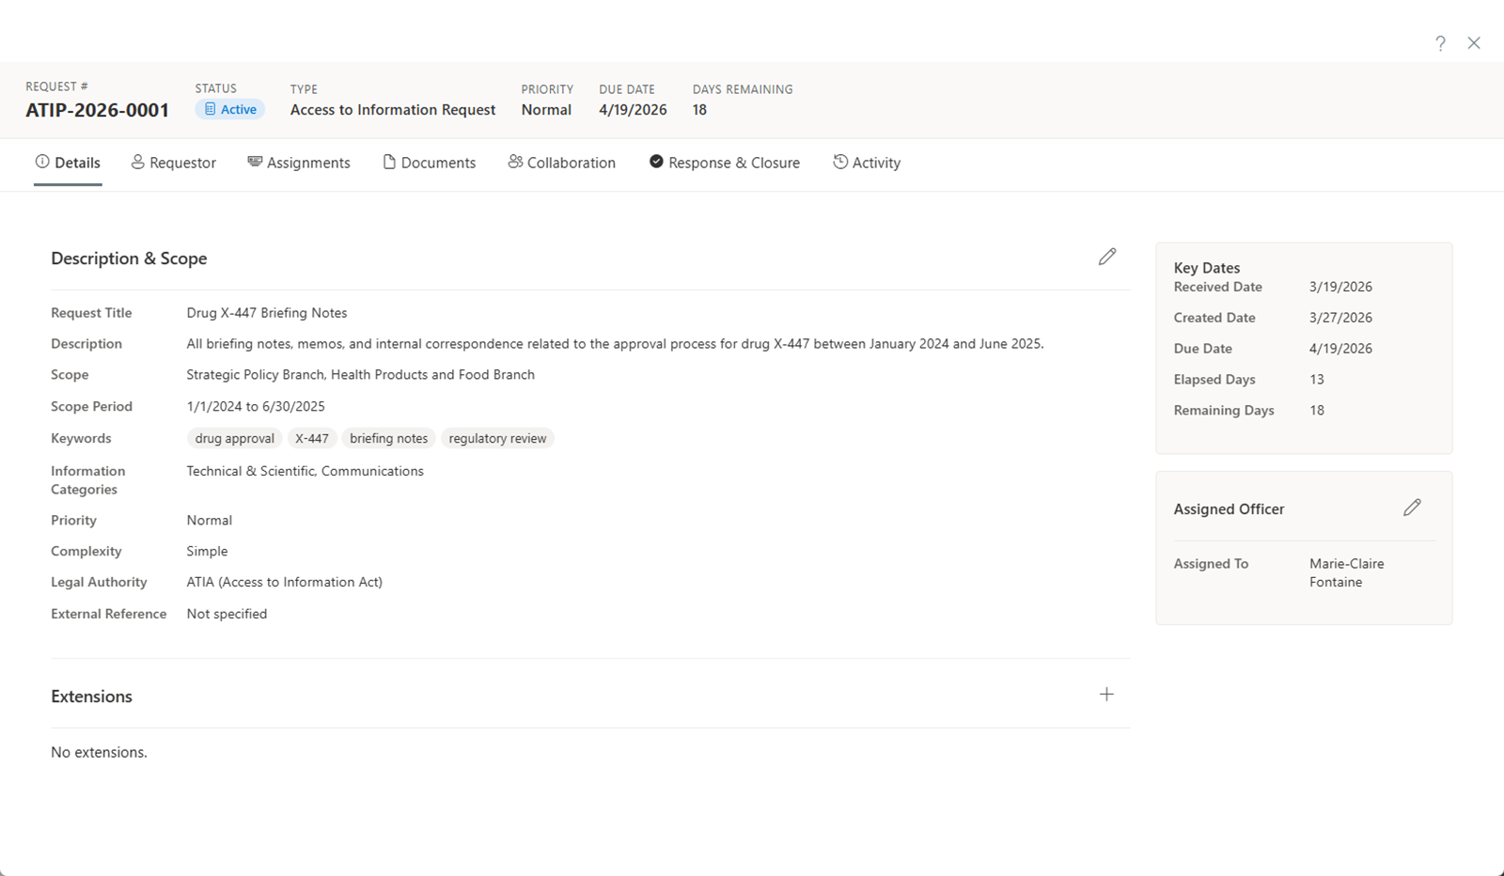Click the Extensions section heading
The height and width of the screenshot is (876, 1504).
[x=91, y=696]
